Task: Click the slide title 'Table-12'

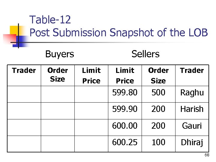Action: (x=50, y=20)
